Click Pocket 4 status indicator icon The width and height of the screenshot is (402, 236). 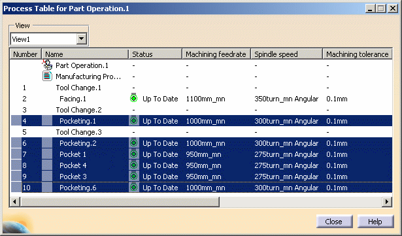pyautogui.click(x=133, y=165)
